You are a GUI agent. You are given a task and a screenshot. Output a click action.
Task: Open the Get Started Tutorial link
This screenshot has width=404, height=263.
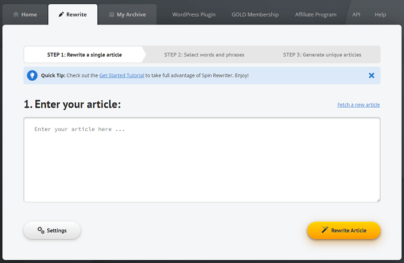click(121, 75)
